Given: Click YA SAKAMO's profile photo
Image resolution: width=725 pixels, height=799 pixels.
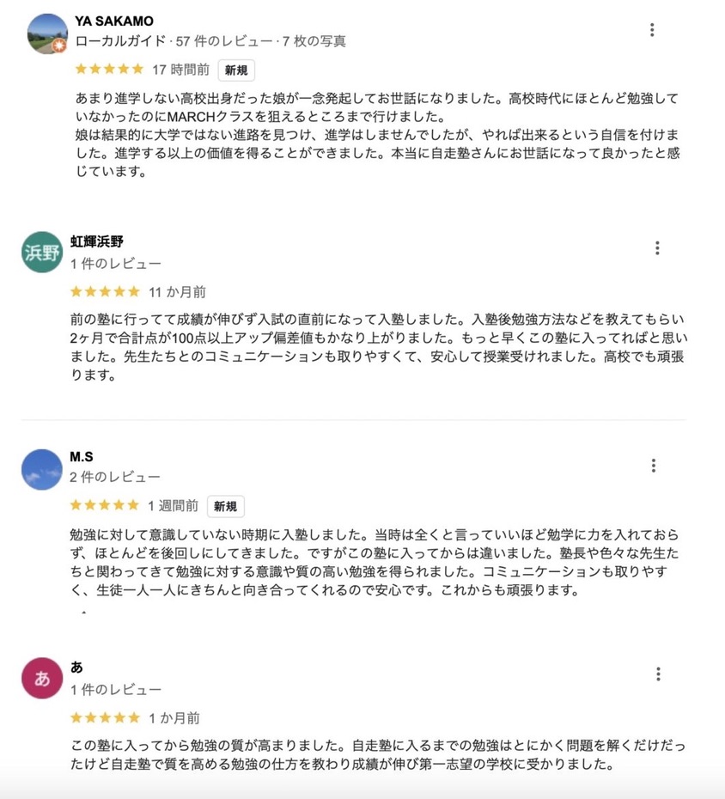Looking at the screenshot, I should coord(47,34).
